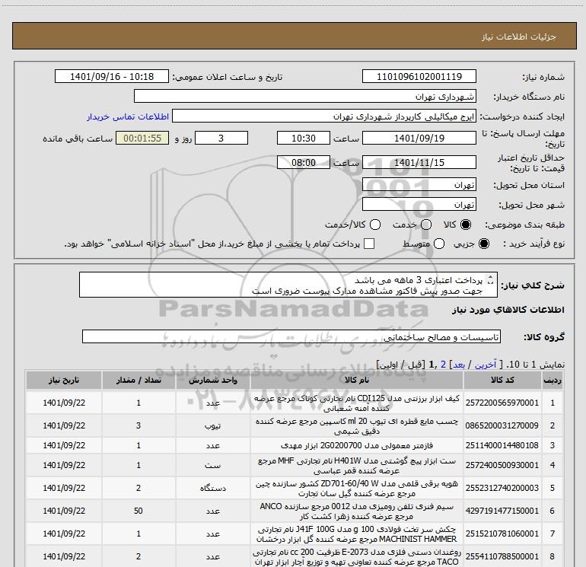Screen dimensions: 586x567
Task: Click the delivery city field تهران
Action: click(419, 204)
